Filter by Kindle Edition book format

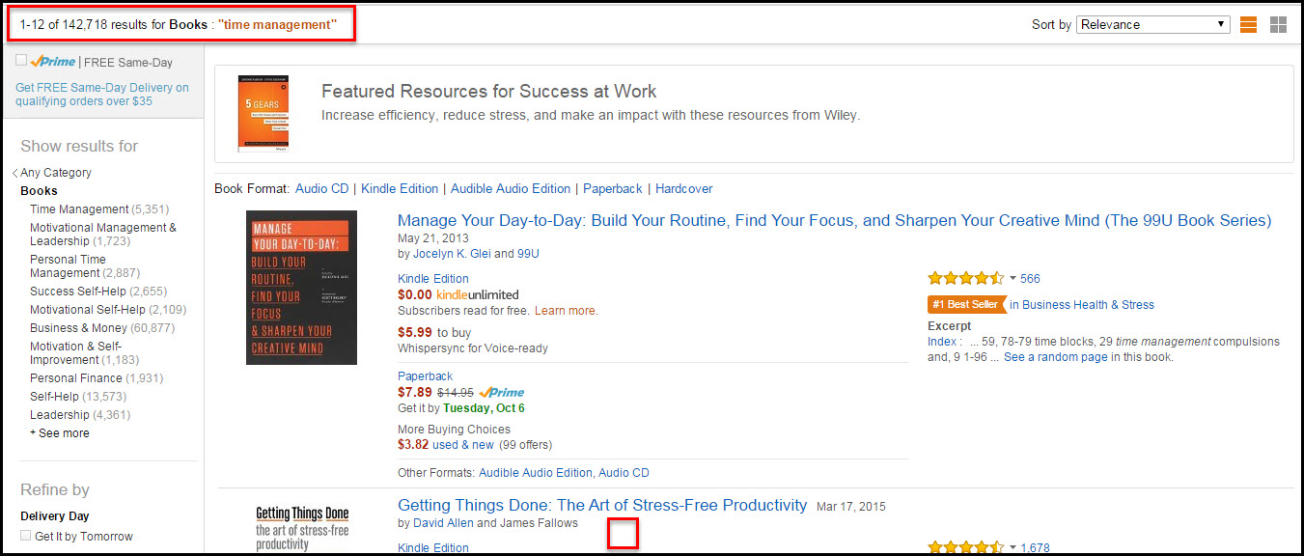400,189
